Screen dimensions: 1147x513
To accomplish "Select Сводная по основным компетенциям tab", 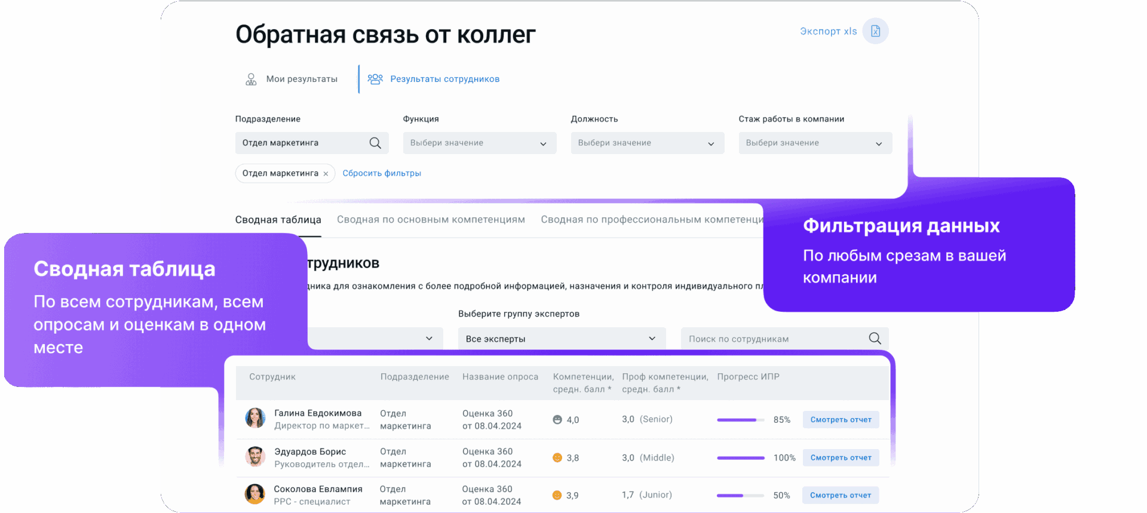I will pyautogui.click(x=431, y=220).
